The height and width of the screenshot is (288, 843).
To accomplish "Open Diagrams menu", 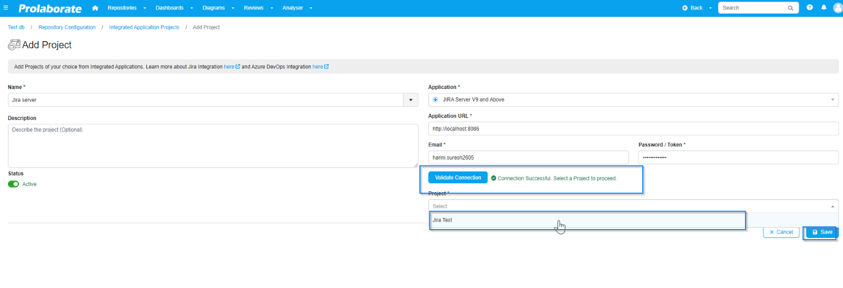I will pos(218,8).
